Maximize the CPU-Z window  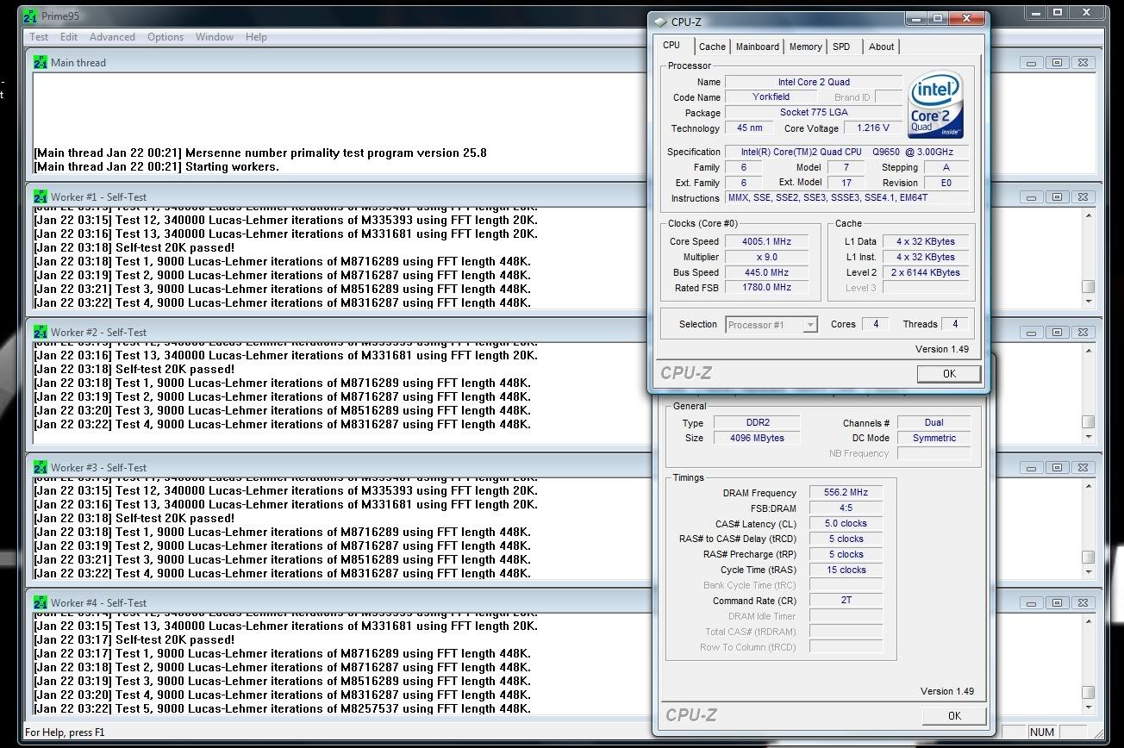coord(939,19)
